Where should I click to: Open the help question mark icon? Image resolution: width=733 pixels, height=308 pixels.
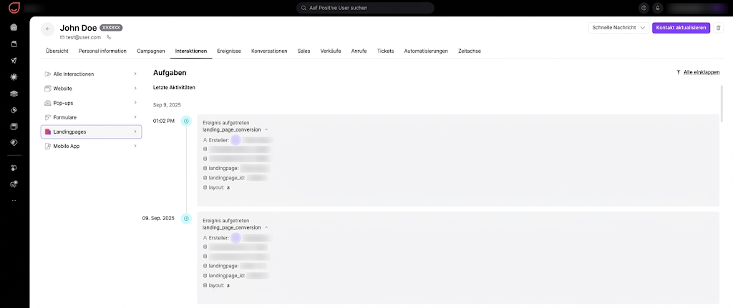click(644, 8)
